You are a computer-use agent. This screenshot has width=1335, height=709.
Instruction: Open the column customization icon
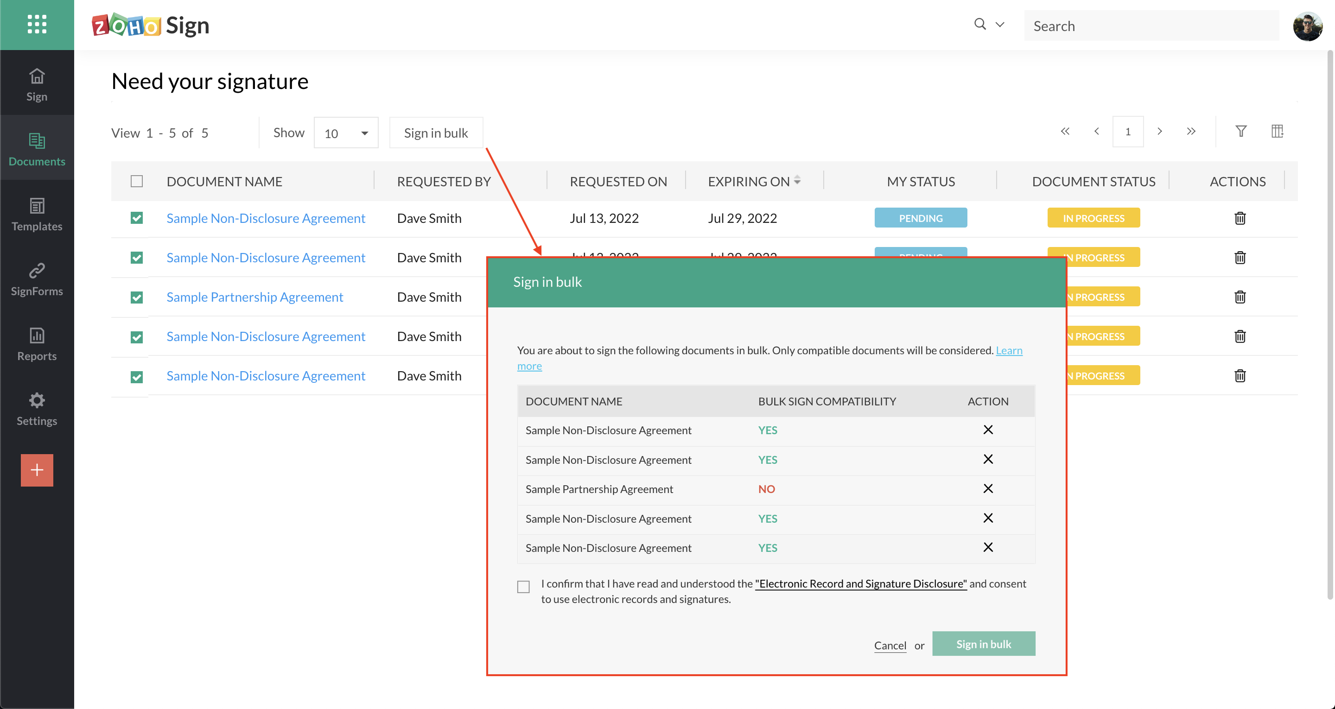pos(1278,131)
